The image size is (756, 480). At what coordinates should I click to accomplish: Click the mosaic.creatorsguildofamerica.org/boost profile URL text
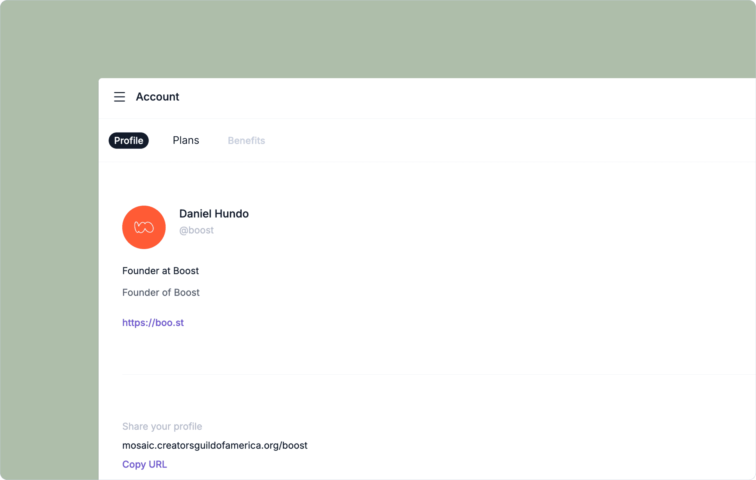pos(215,445)
